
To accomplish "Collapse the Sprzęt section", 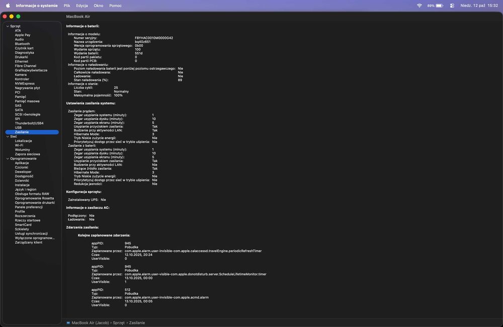I will (8, 26).
